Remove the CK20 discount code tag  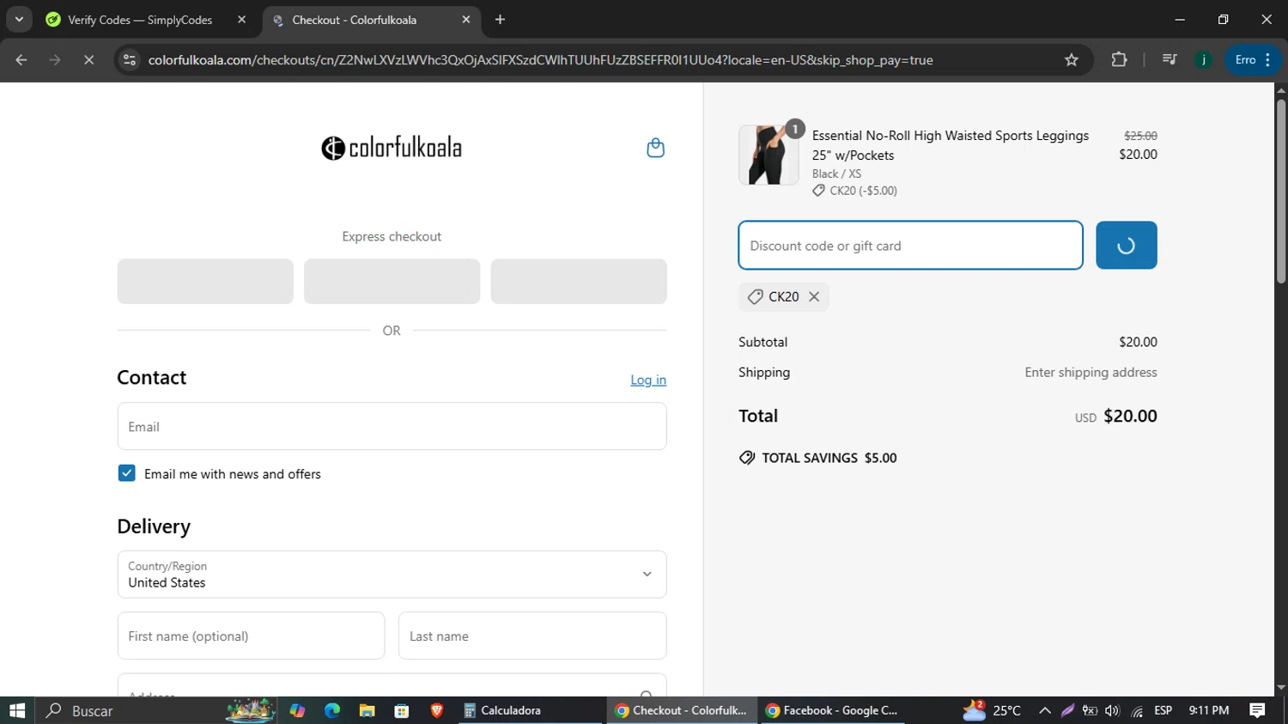[x=814, y=296]
